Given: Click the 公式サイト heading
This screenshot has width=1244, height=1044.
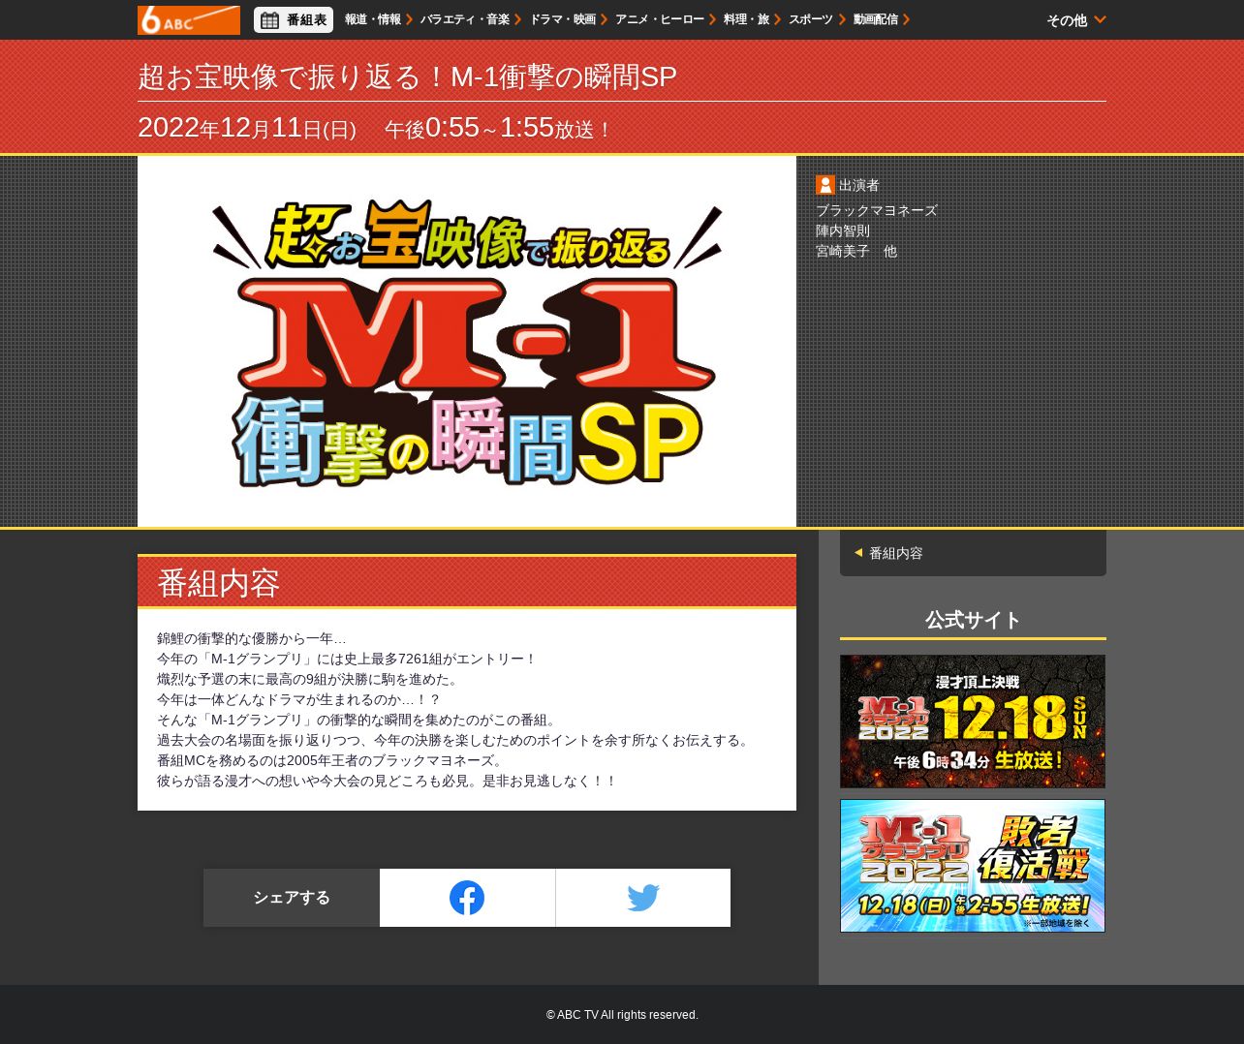Looking at the screenshot, I should [x=973, y=620].
